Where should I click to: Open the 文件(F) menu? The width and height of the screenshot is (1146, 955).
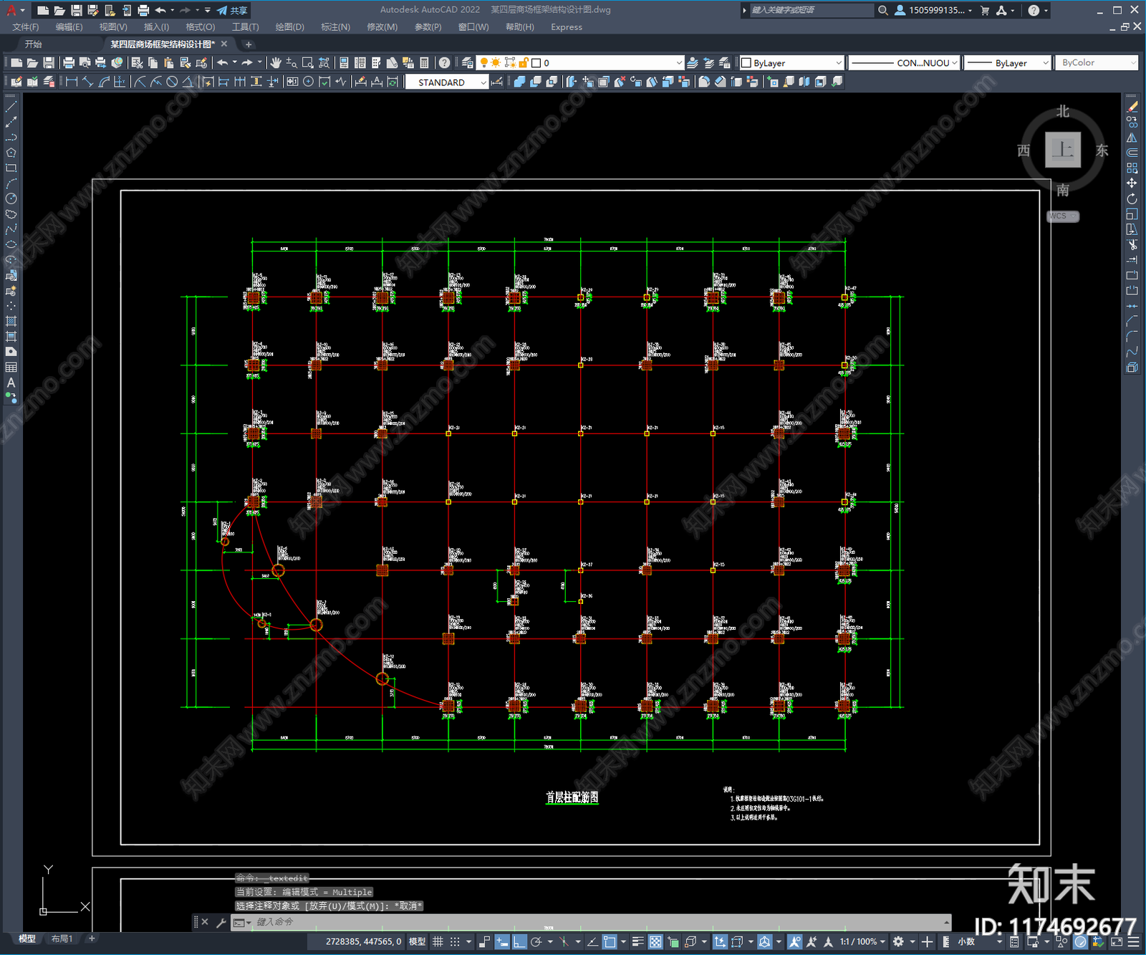[x=26, y=27]
